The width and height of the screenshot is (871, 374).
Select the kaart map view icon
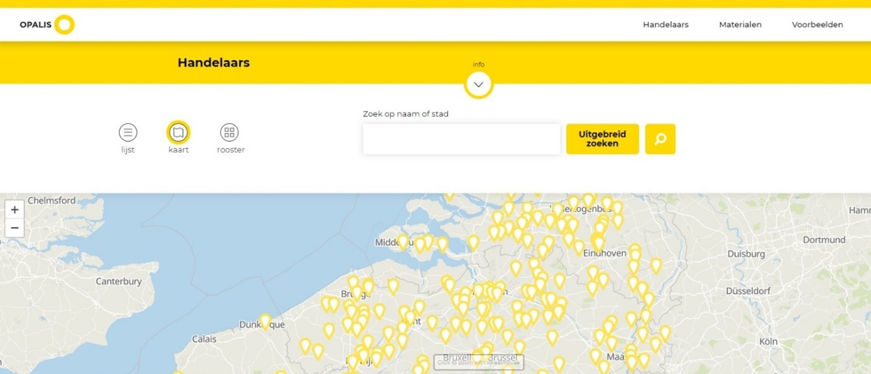(178, 133)
